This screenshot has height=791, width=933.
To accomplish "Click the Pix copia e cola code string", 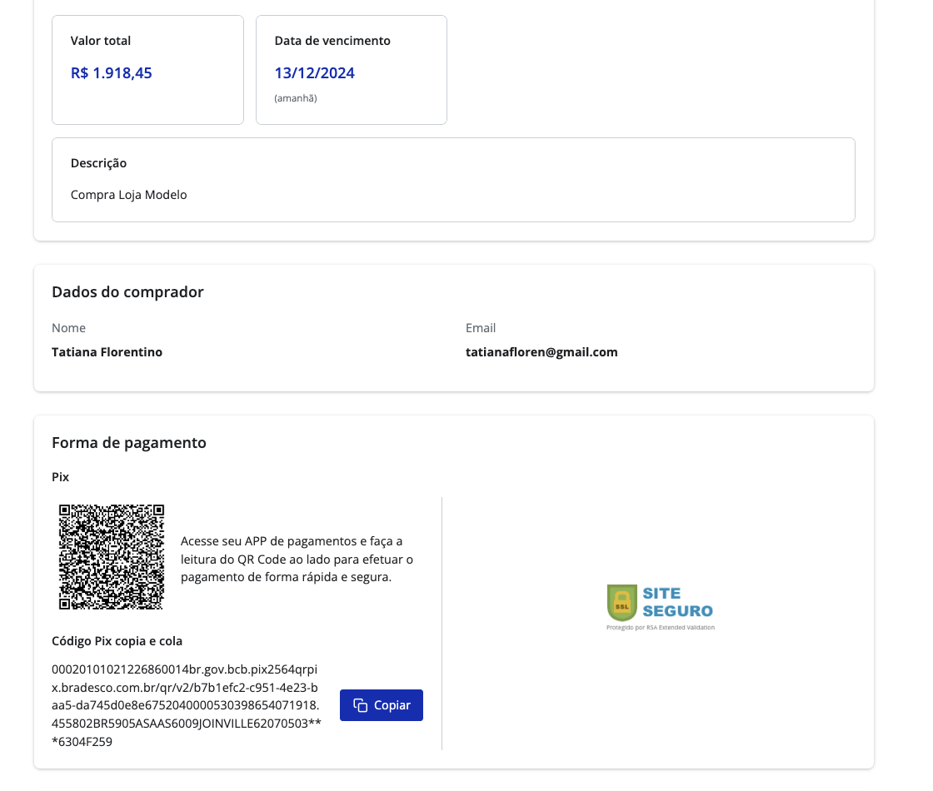I will click(x=185, y=705).
